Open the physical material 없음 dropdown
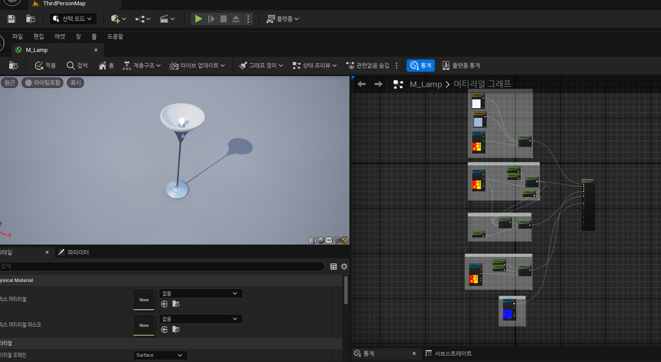 201,293
